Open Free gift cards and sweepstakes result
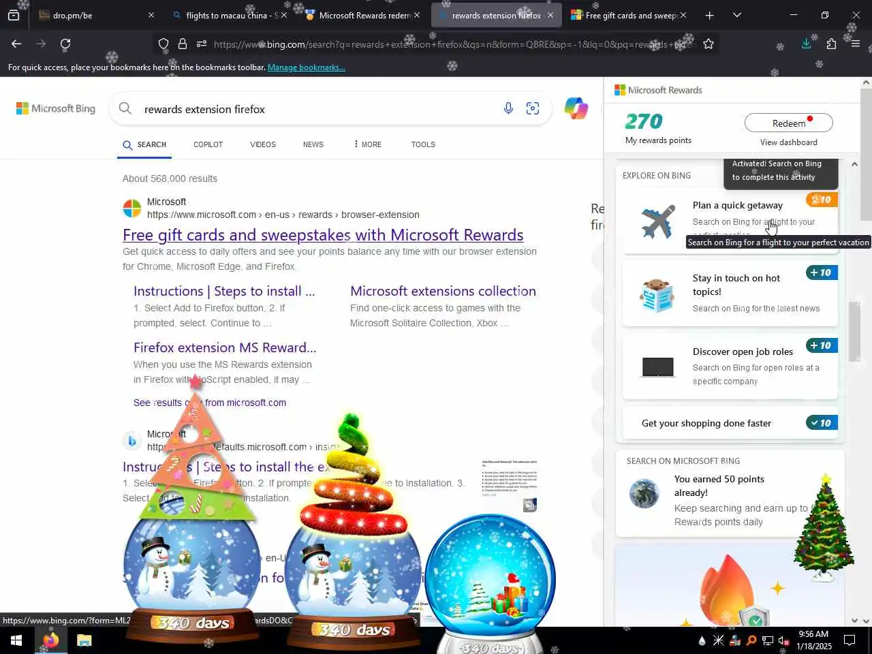This screenshot has height=654, width=872. tap(323, 235)
